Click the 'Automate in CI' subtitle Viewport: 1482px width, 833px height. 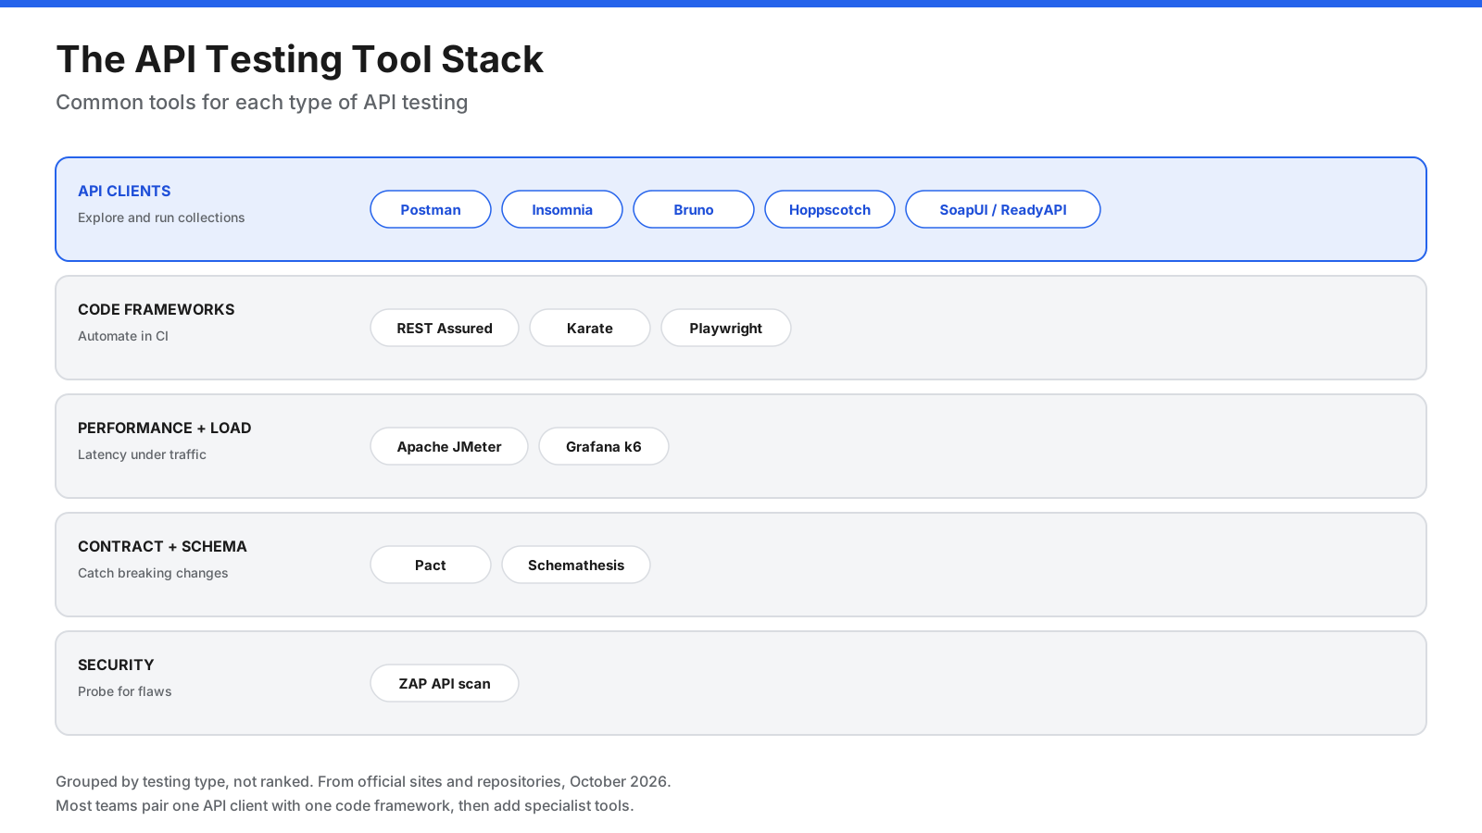tap(123, 336)
